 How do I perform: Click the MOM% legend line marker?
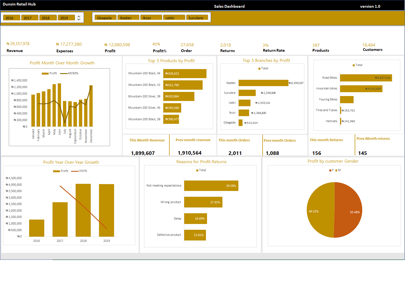click(64, 73)
